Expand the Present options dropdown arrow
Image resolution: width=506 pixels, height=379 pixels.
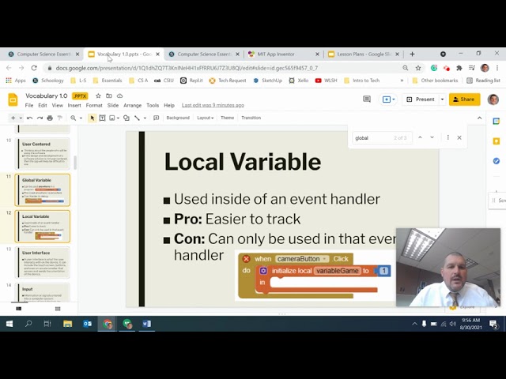(x=443, y=99)
